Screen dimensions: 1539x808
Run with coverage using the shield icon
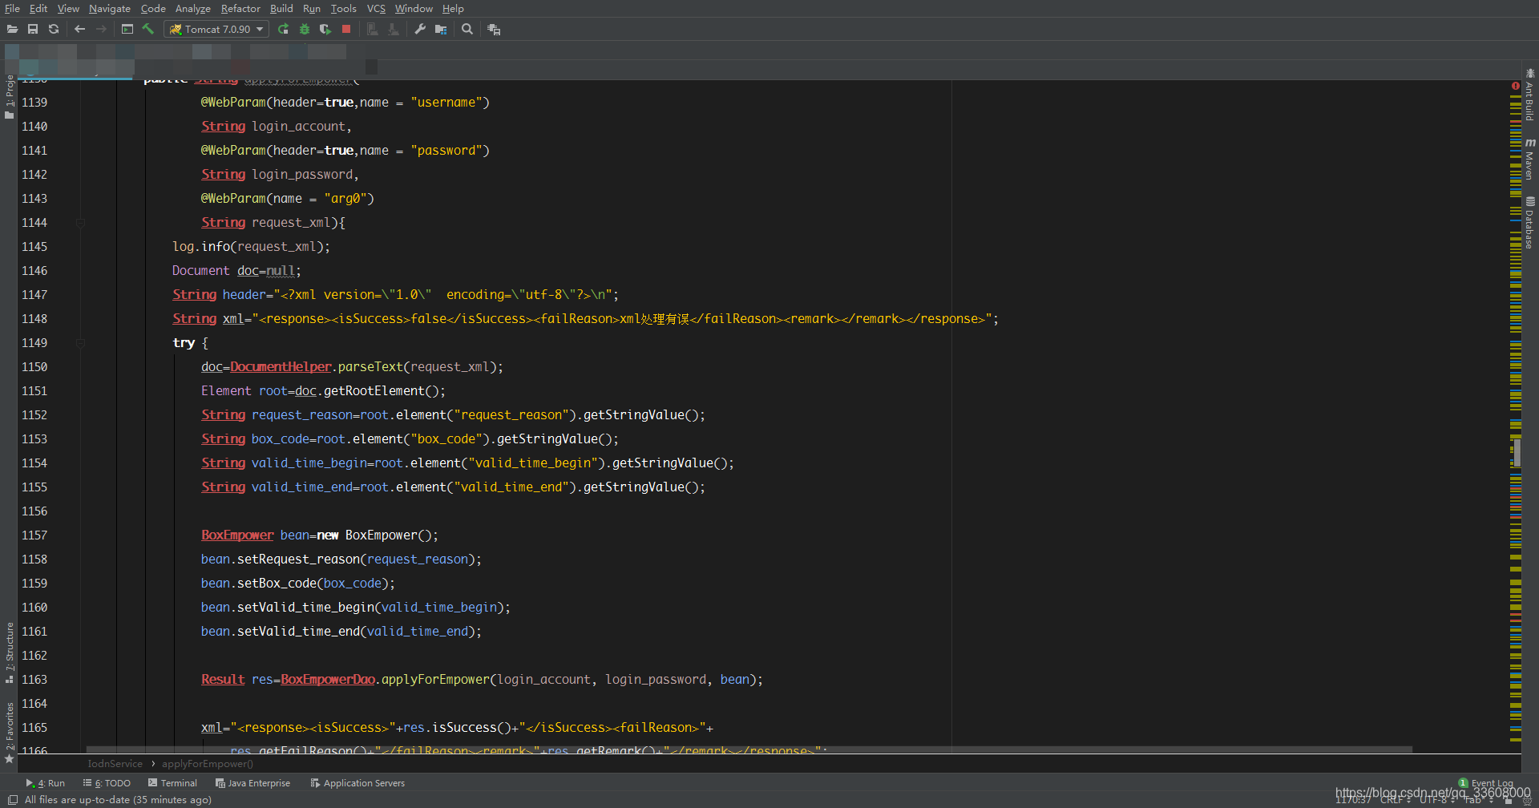click(325, 29)
